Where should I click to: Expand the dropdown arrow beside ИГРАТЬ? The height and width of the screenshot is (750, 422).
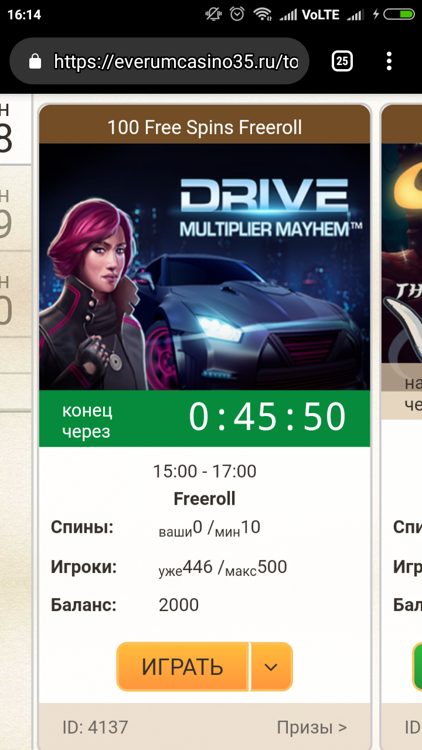pyautogui.click(x=271, y=667)
